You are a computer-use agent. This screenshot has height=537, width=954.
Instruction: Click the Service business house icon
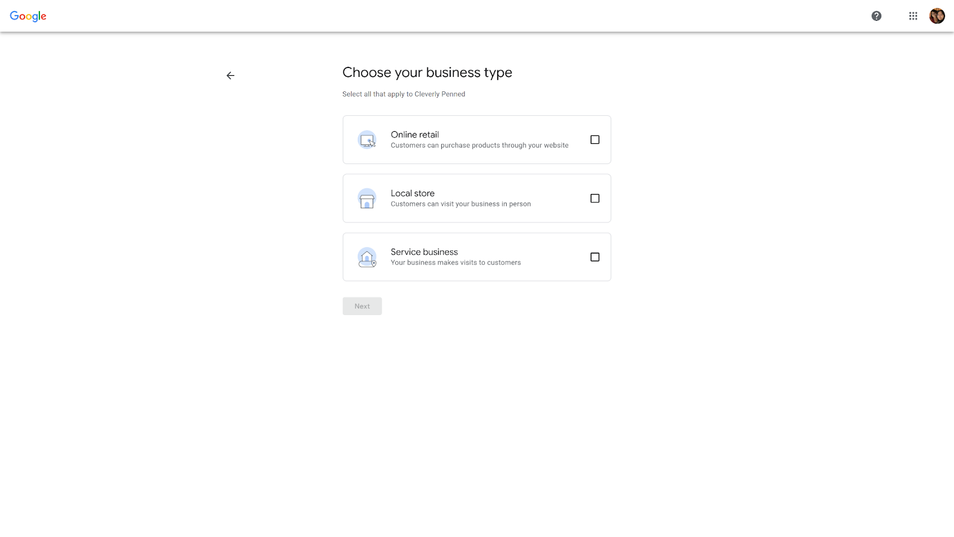tap(367, 257)
